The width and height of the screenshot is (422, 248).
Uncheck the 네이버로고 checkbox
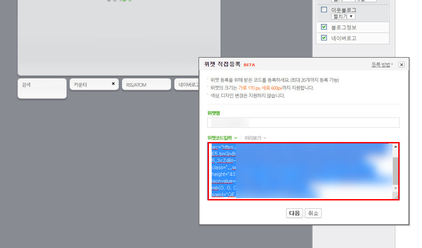(324, 38)
